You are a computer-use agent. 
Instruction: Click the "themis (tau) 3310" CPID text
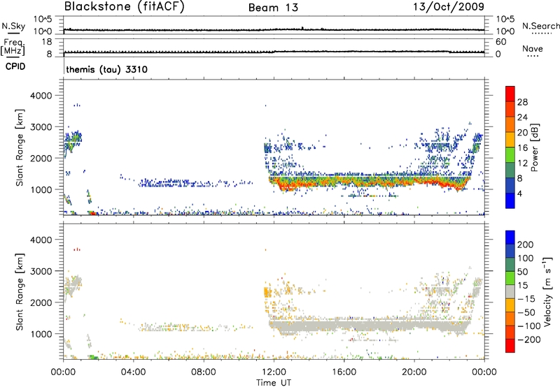(107, 69)
